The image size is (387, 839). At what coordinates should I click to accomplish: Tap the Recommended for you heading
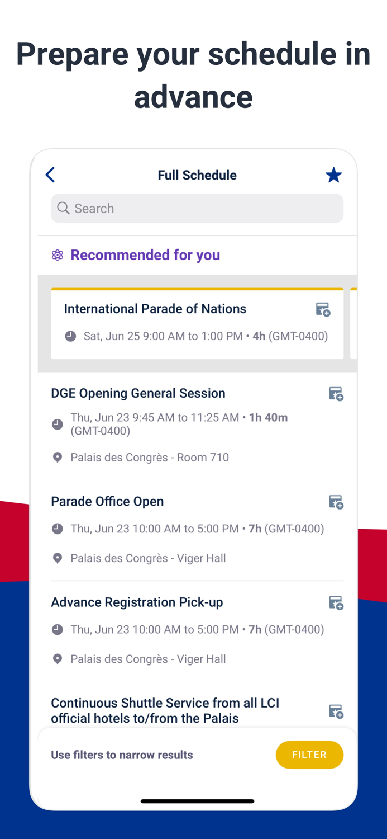click(x=145, y=255)
